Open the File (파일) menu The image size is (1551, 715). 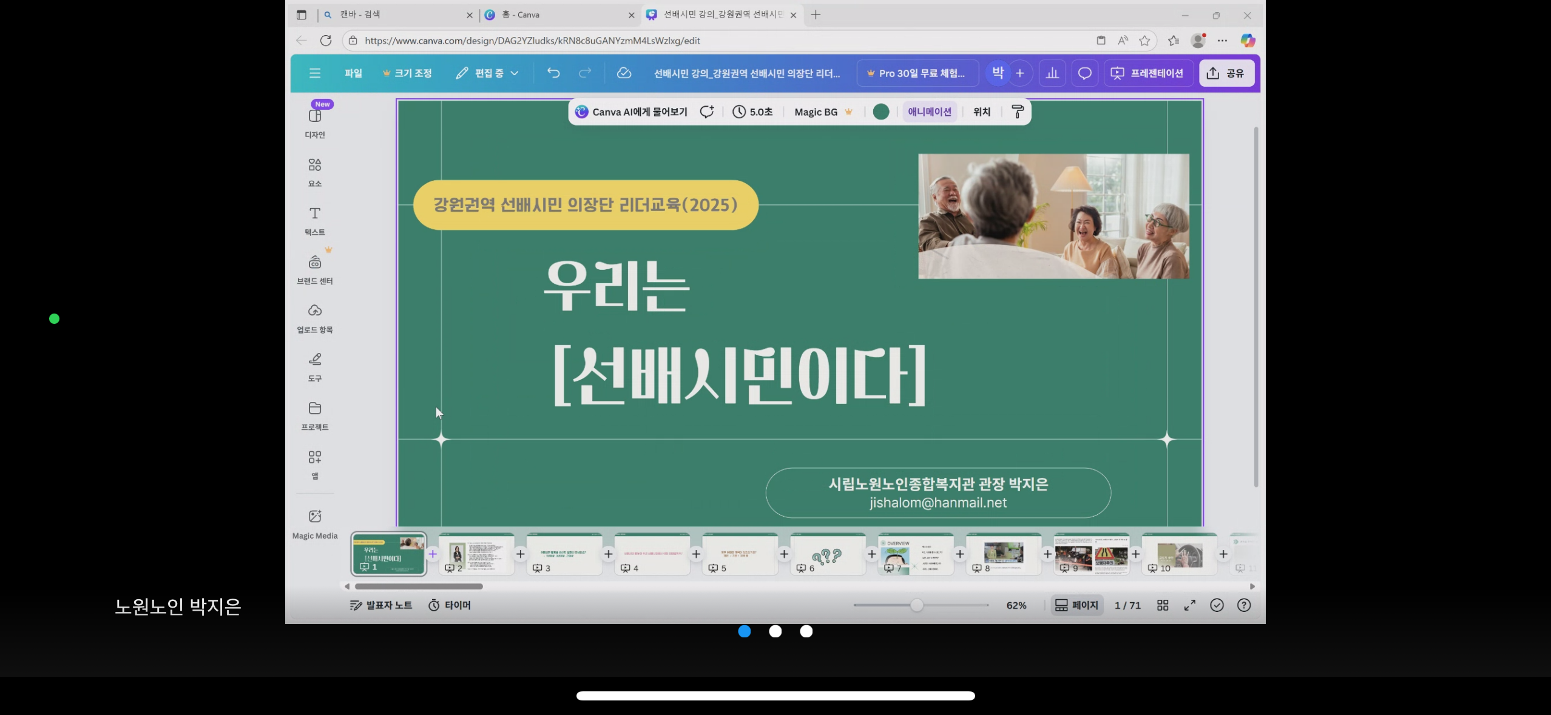[353, 73]
